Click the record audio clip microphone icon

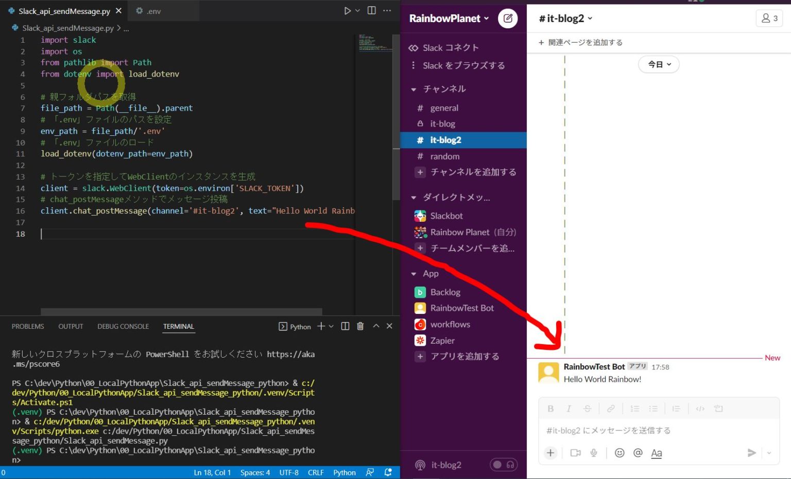click(594, 453)
